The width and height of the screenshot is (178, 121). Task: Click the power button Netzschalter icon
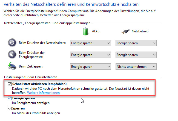coord(12,43)
